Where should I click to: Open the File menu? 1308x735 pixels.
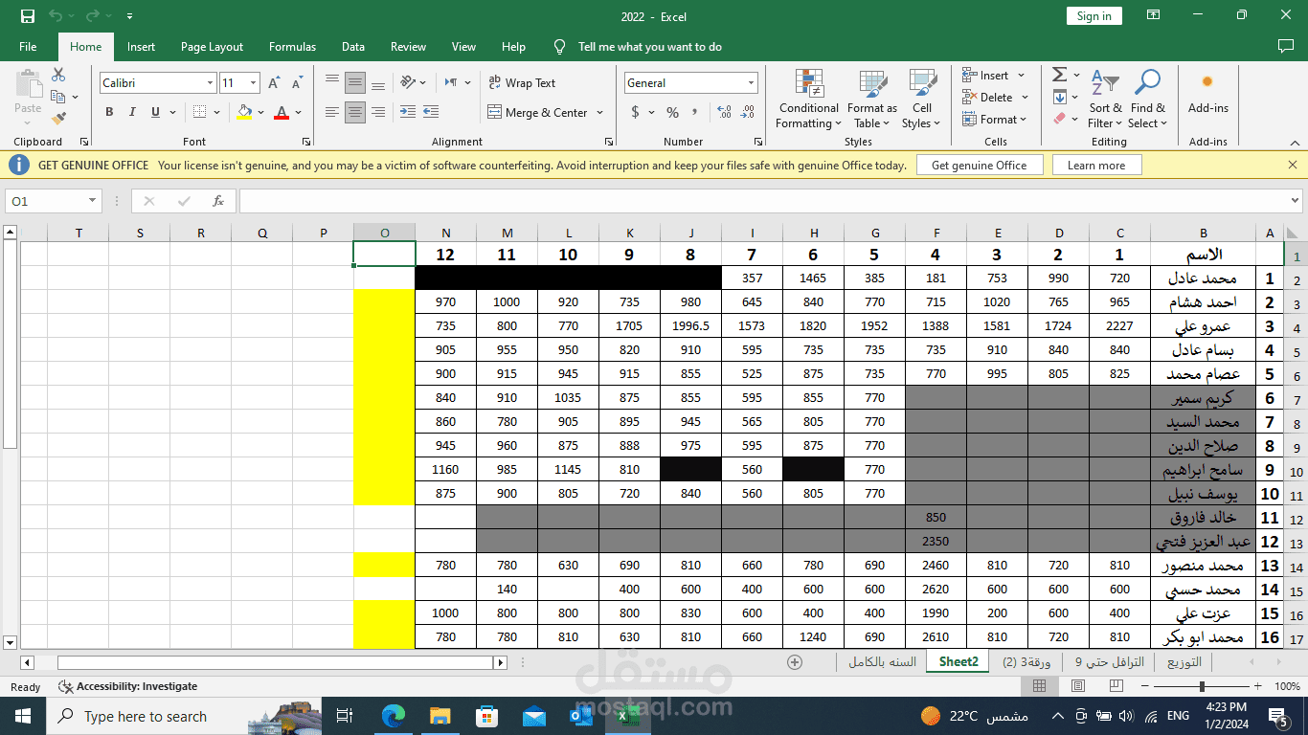tap(28, 47)
